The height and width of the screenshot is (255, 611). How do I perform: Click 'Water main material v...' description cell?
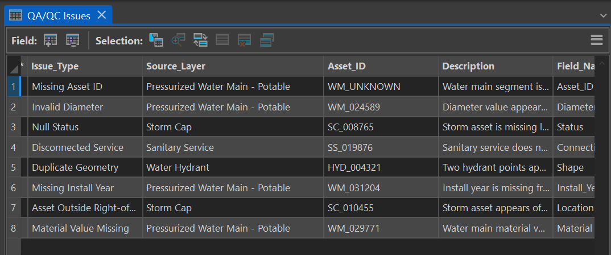(x=496, y=228)
